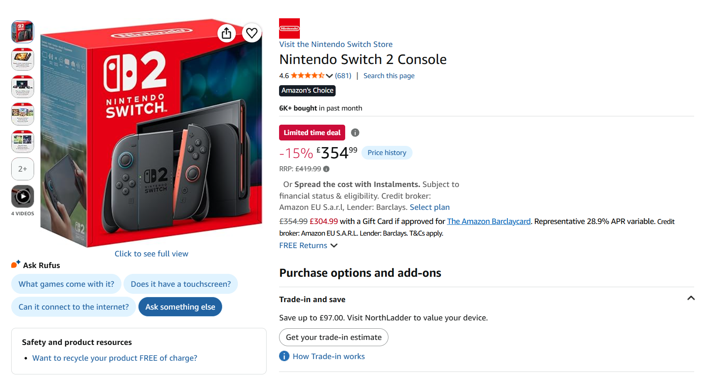Click the Price history button

click(x=387, y=153)
